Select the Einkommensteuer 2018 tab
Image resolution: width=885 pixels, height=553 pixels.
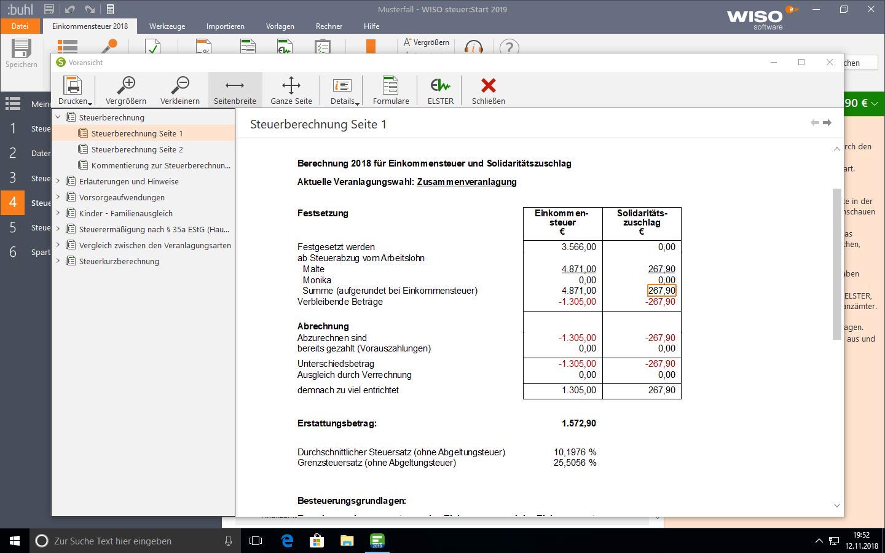[90, 26]
